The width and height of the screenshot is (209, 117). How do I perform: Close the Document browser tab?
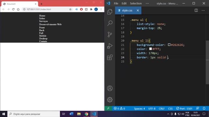pos(36,4)
